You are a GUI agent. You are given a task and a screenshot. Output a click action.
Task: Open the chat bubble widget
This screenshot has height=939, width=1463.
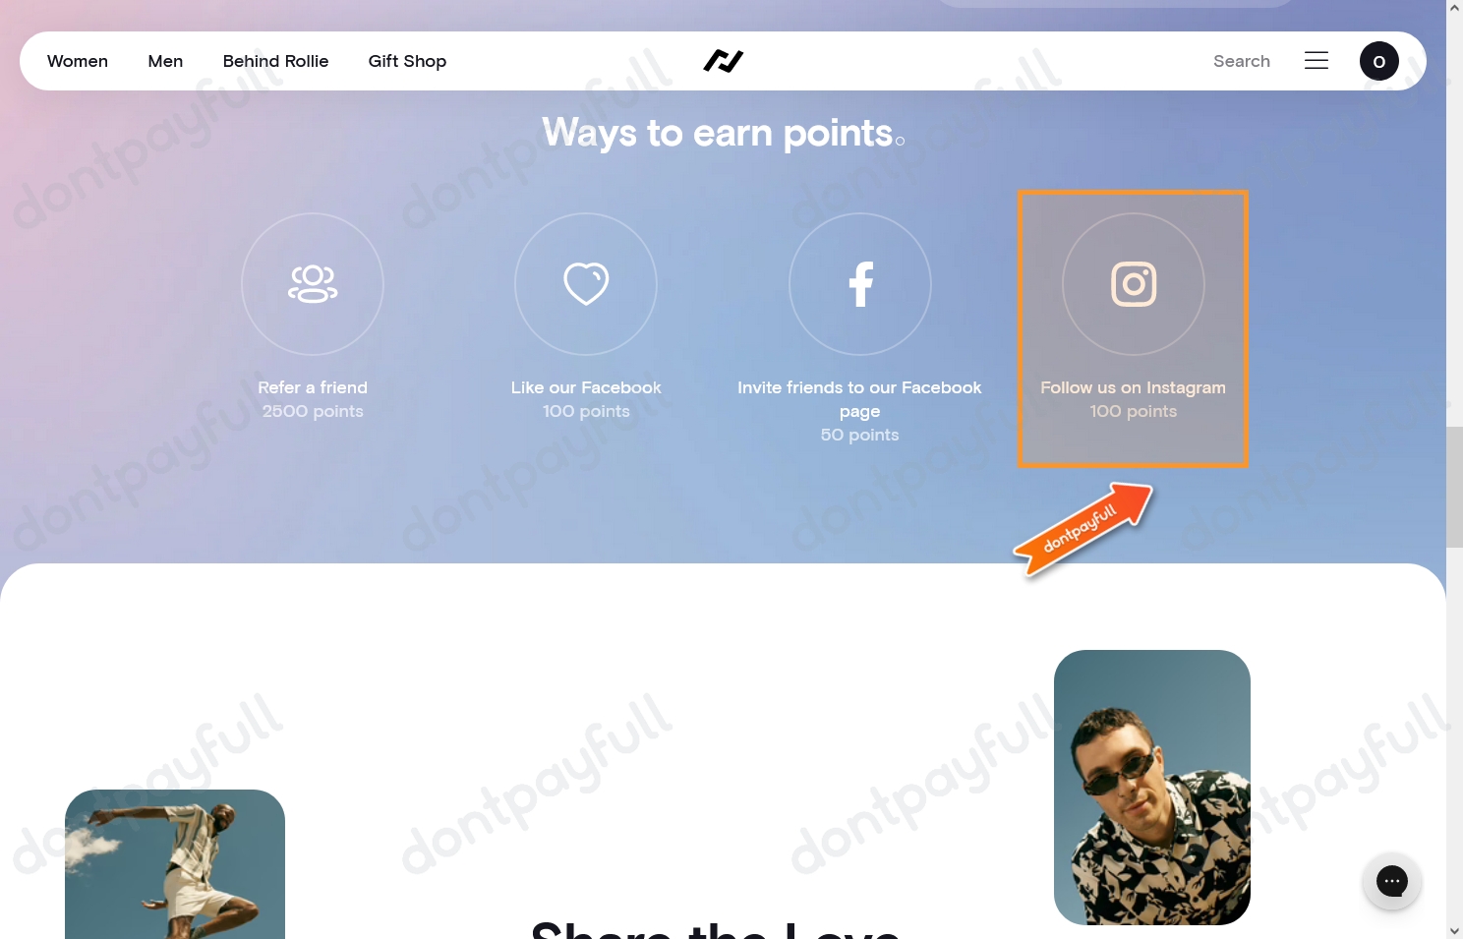pos(1392,881)
